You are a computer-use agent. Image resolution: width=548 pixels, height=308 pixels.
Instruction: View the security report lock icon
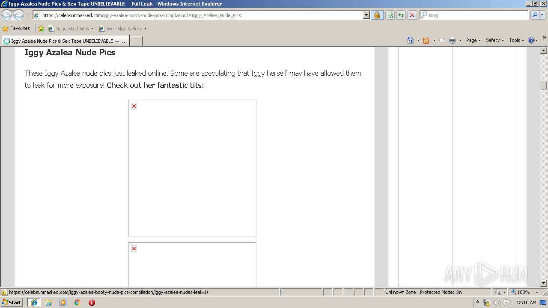pos(377,15)
